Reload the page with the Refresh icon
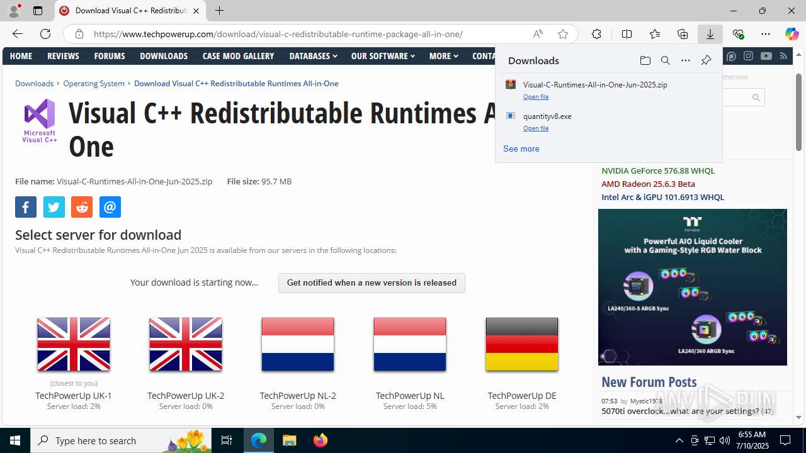Image resolution: width=806 pixels, height=453 pixels. click(45, 34)
